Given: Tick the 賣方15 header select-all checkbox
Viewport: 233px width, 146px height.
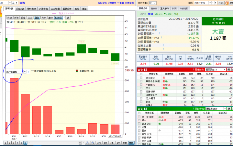Looking at the screenshot, I should tap(139, 113).
